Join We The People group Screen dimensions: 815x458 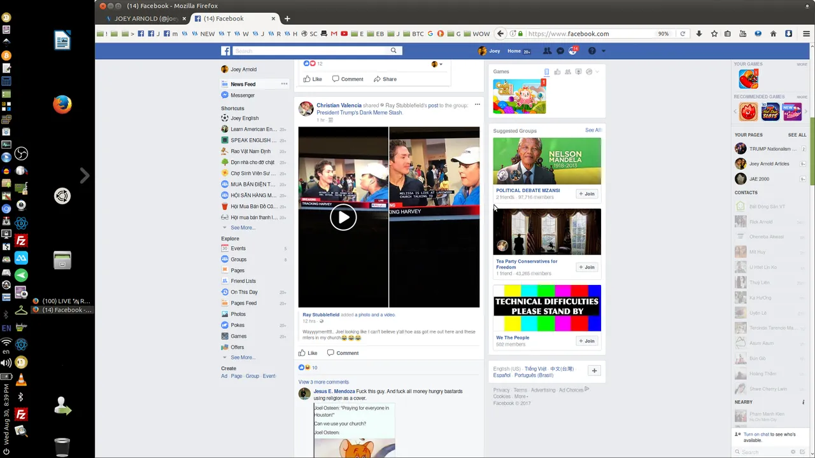point(587,341)
